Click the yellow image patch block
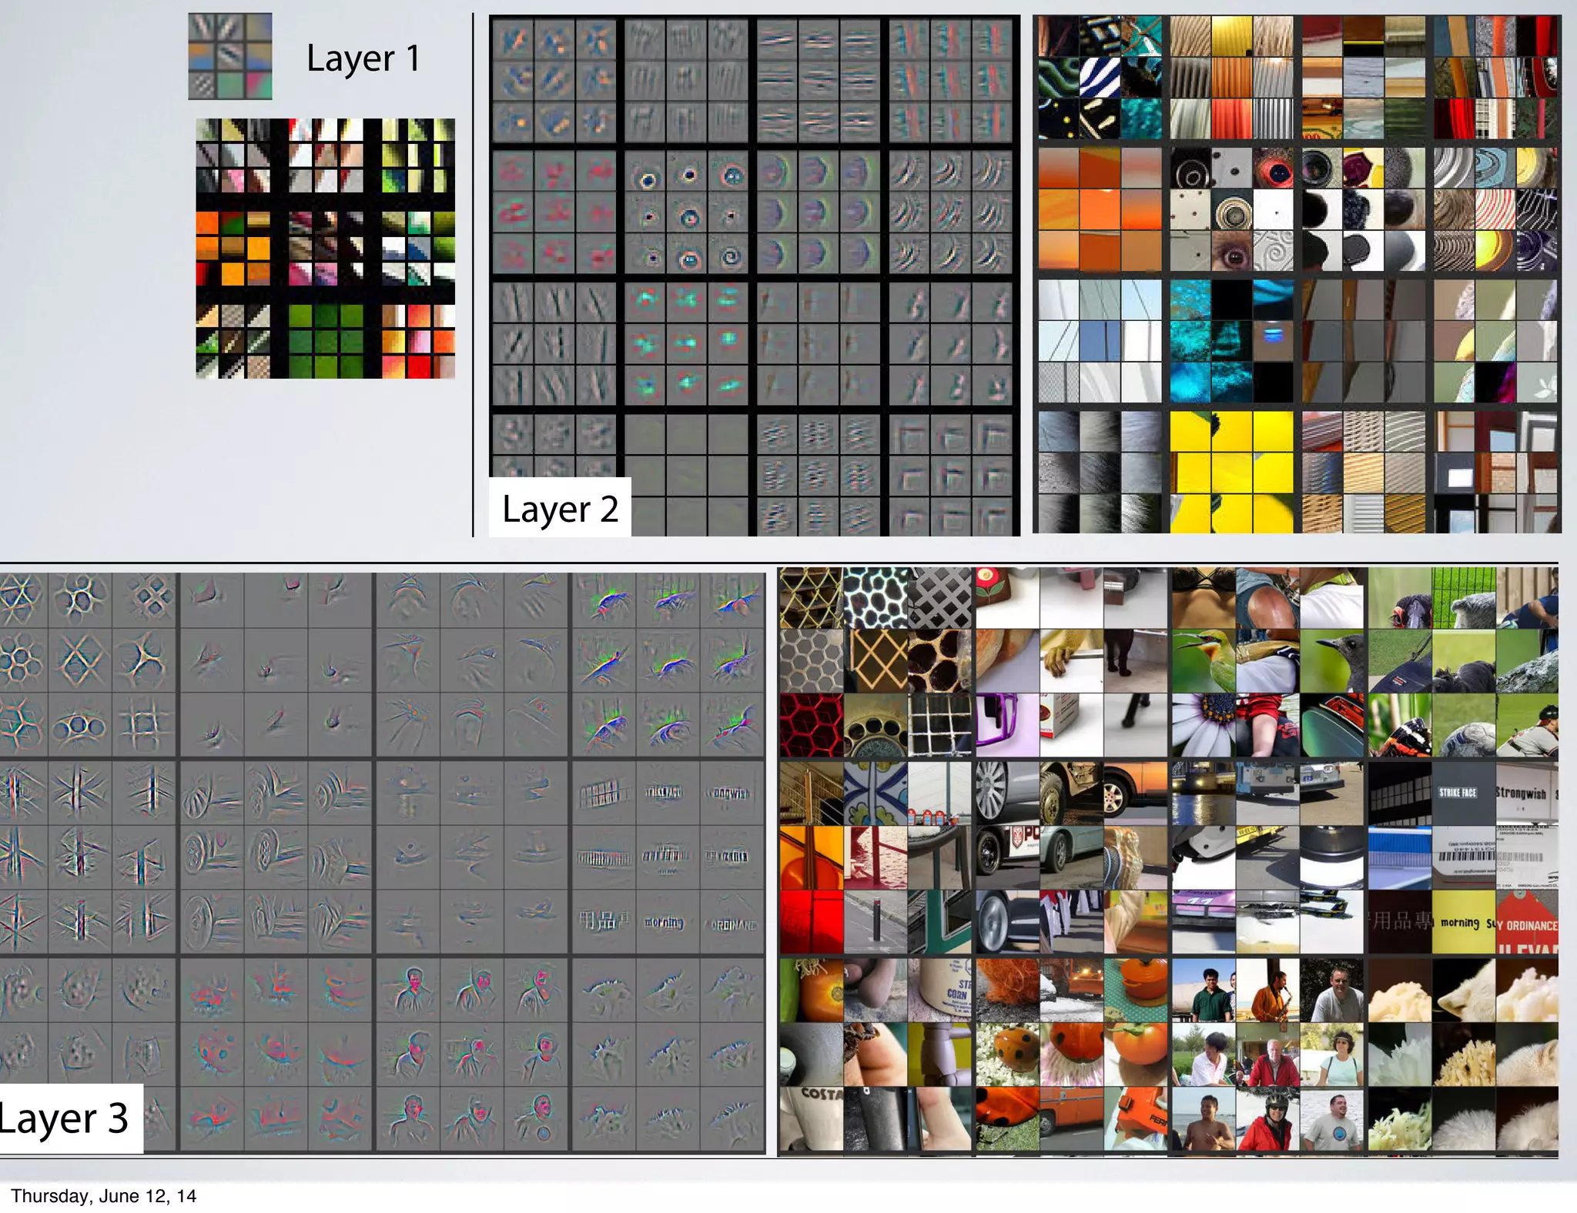 click(1230, 471)
